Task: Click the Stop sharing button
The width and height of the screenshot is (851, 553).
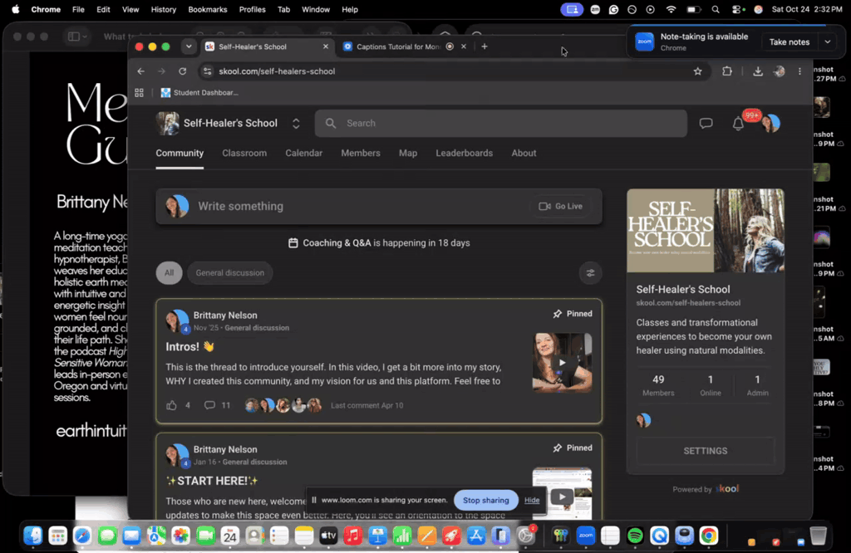Action: pyautogui.click(x=485, y=501)
